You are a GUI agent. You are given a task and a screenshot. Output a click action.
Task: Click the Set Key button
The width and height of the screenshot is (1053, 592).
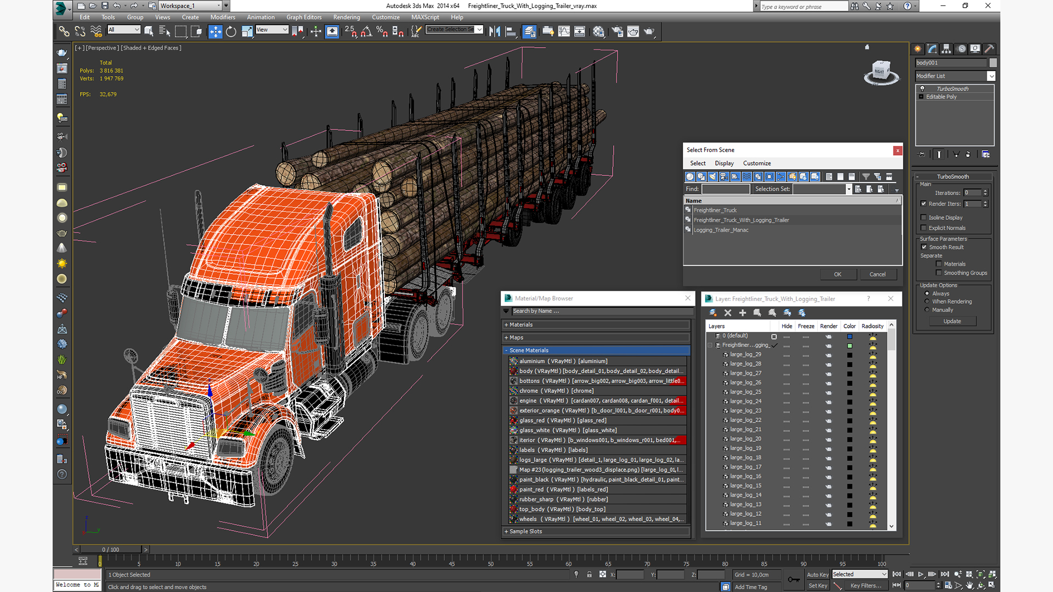tap(817, 586)
